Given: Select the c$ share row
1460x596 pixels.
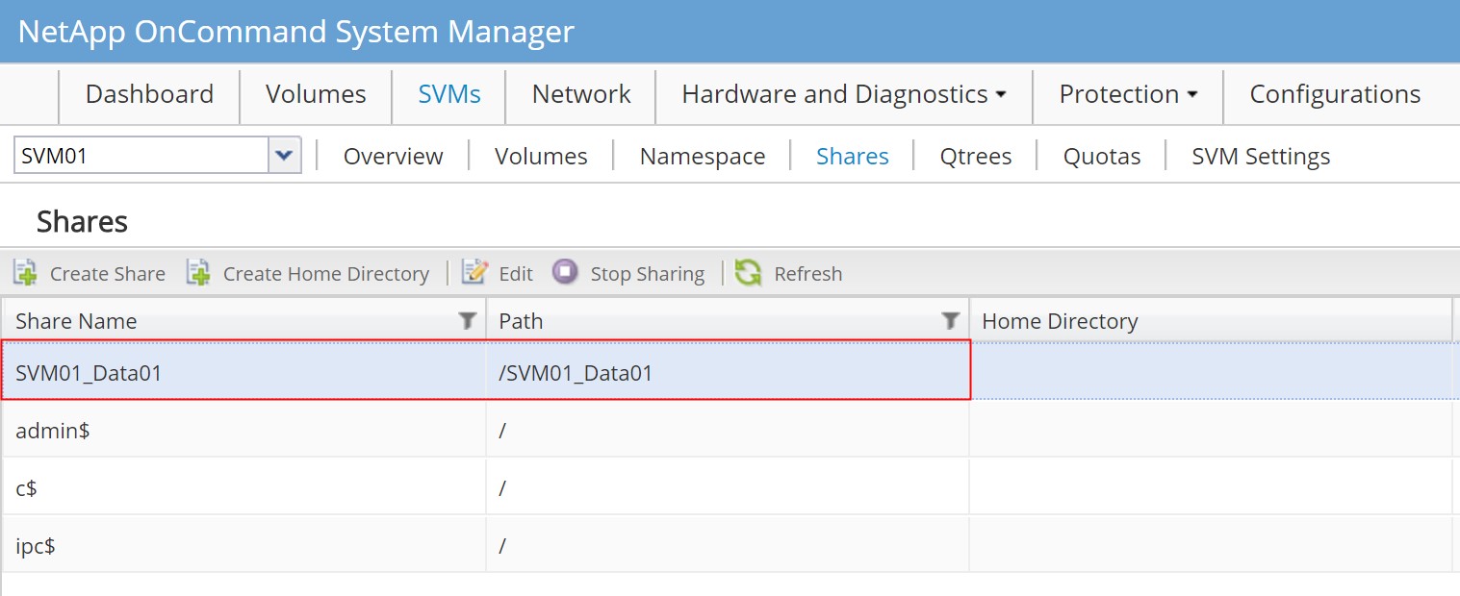Looking at the screenshot, I should (x=241, y=487).
